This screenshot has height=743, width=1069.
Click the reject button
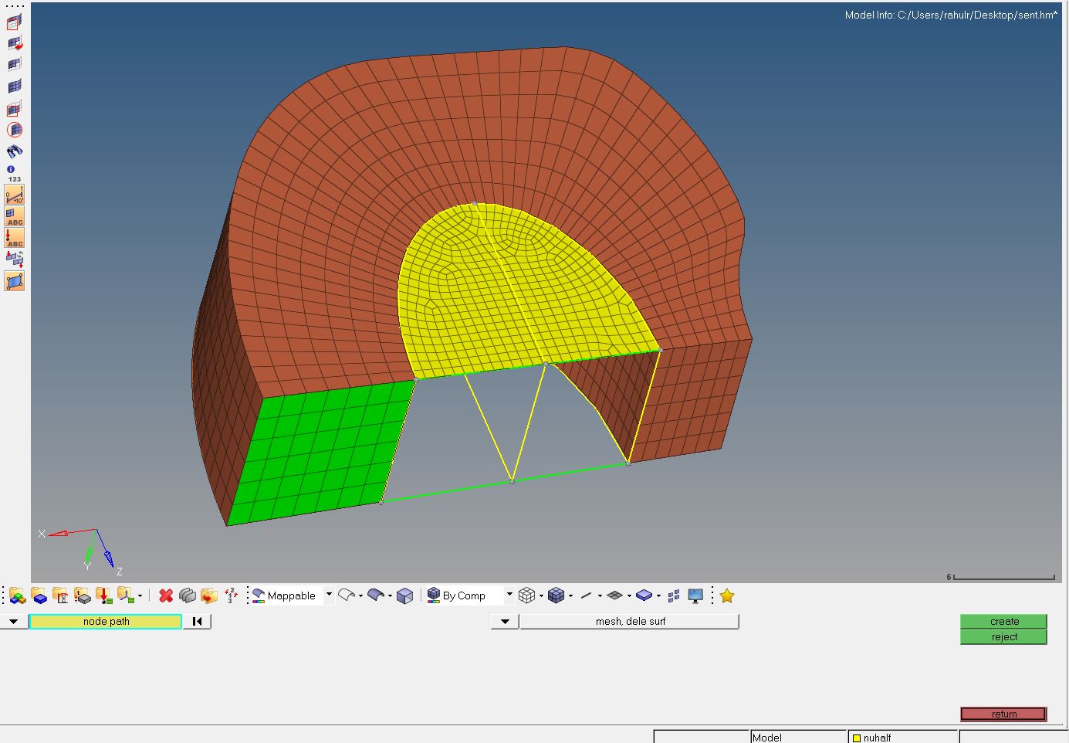pos(1003,636)
